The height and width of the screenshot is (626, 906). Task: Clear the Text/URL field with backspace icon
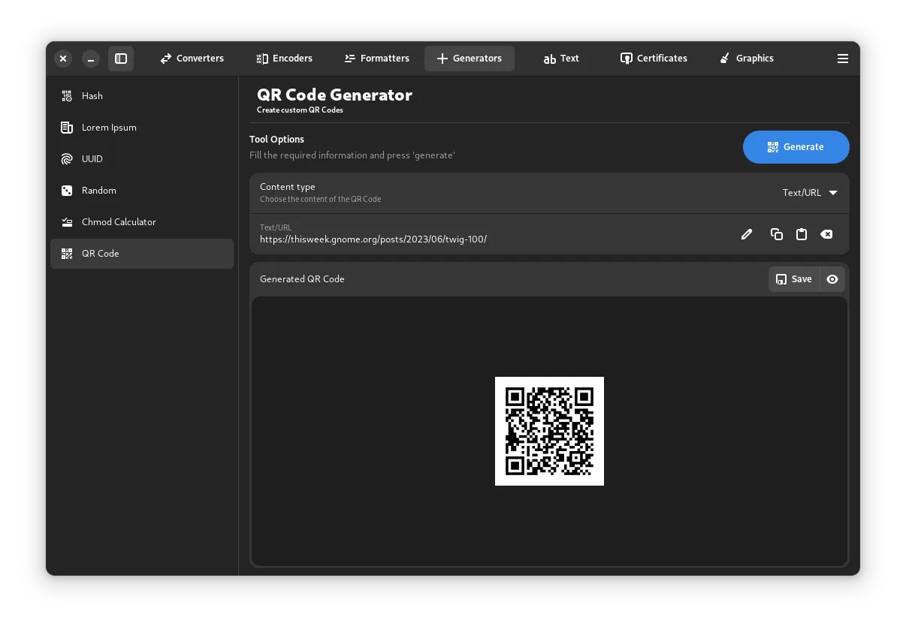click(x=826, y=234)
